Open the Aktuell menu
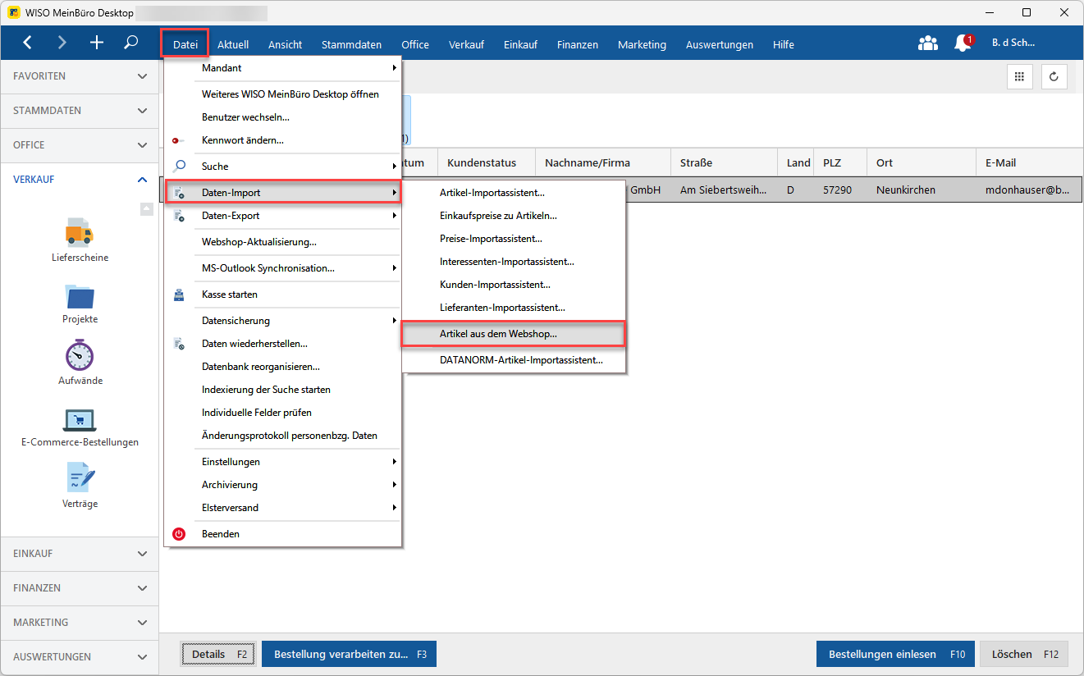1084x676 pixels. [233, 44]
